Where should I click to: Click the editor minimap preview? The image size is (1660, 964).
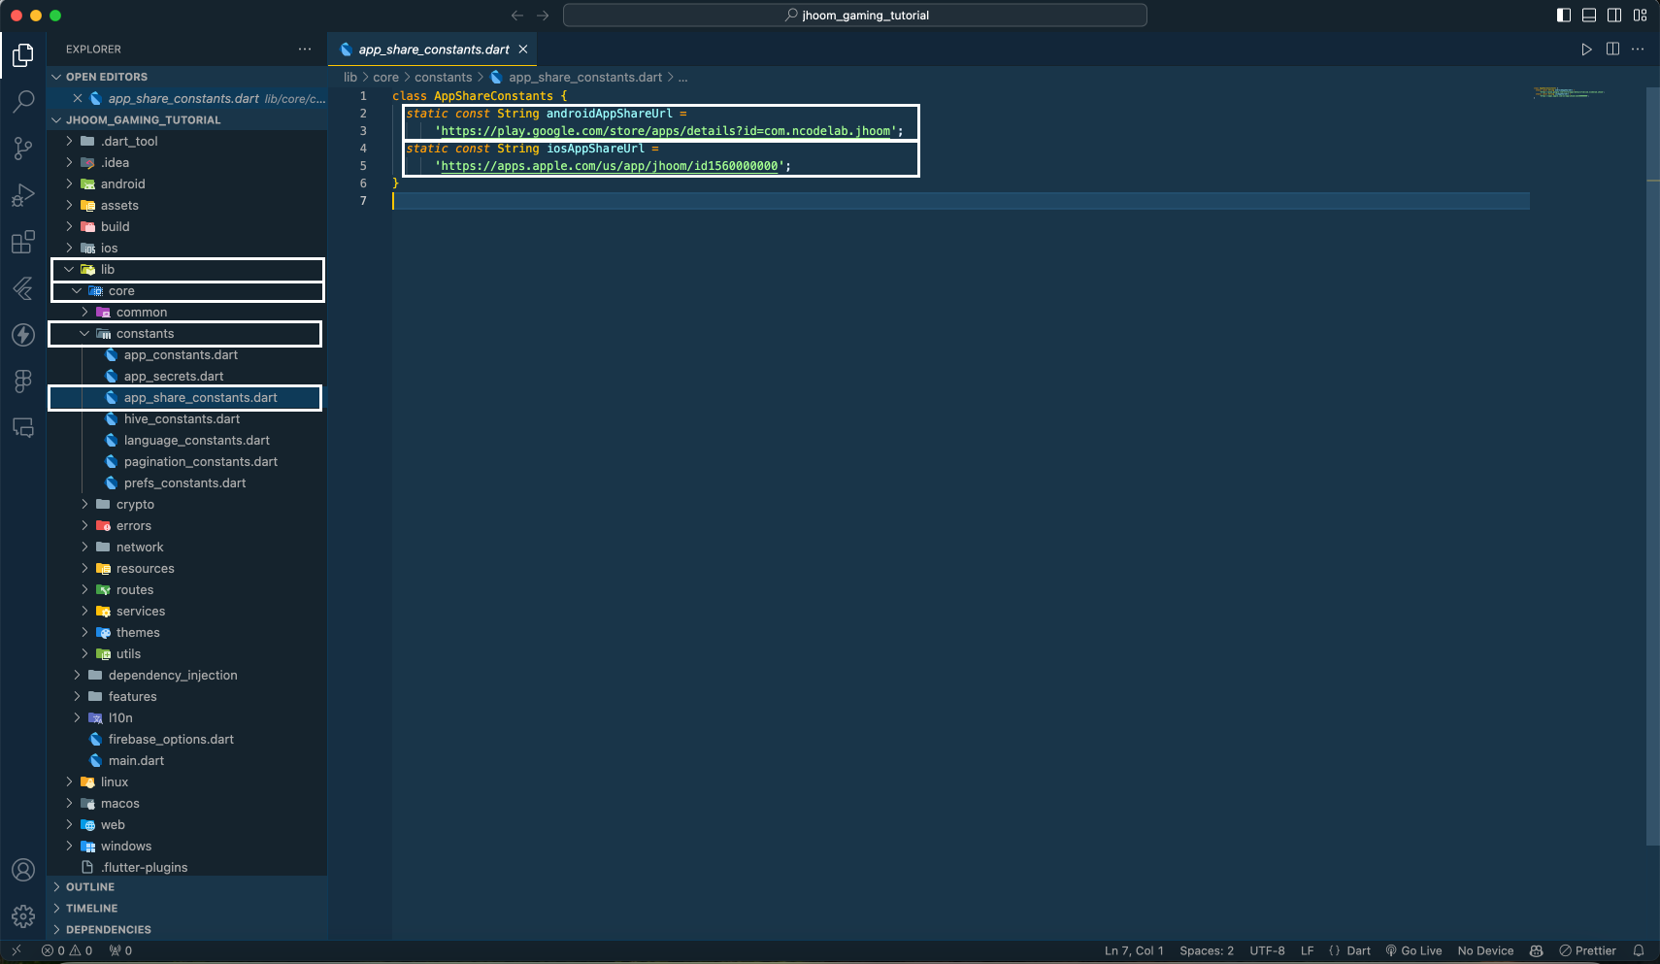[x=1569, y=93]
